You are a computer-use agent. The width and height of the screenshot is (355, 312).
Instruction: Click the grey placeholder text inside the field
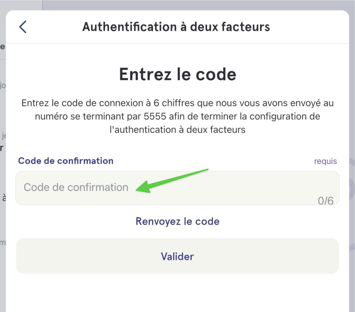coord(76,188)
